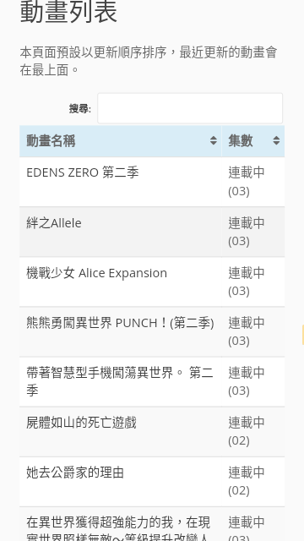Click the 動畫列表 page heading
Image resolution: width=304 pixels, height=541 pixels.
(x=68, y=12)
